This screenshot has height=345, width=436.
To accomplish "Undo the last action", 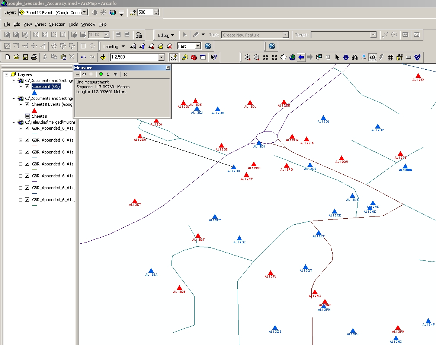I will pyautogui.click(x=83, y=57).
